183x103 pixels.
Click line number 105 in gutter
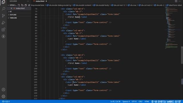(x=35, y=82)
